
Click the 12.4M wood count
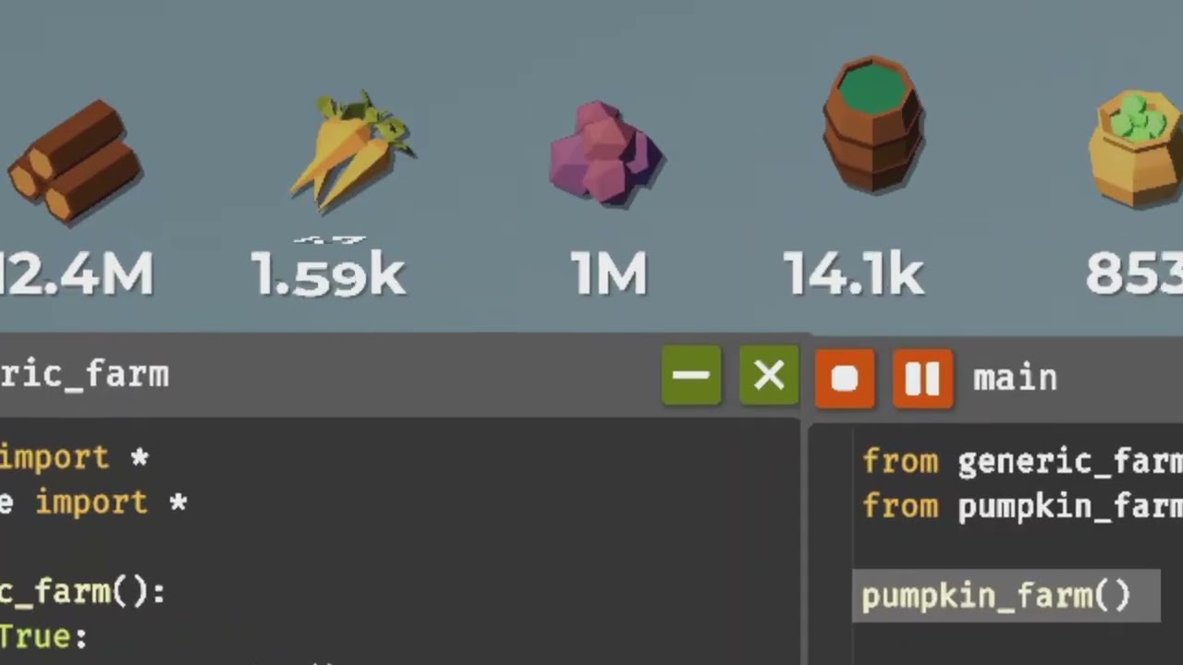coord(77,274)
